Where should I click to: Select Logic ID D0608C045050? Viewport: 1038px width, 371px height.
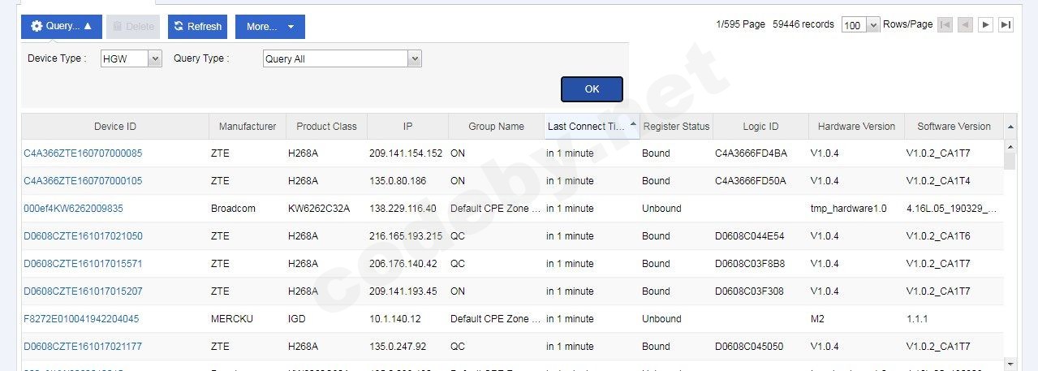[749, 347]
